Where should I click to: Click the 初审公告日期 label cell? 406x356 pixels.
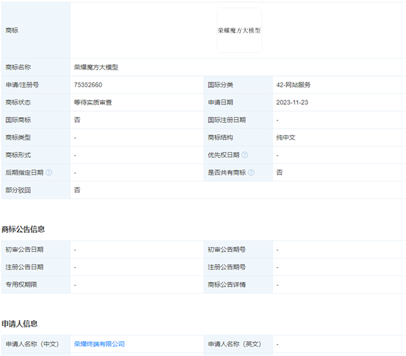pos(24,250)
